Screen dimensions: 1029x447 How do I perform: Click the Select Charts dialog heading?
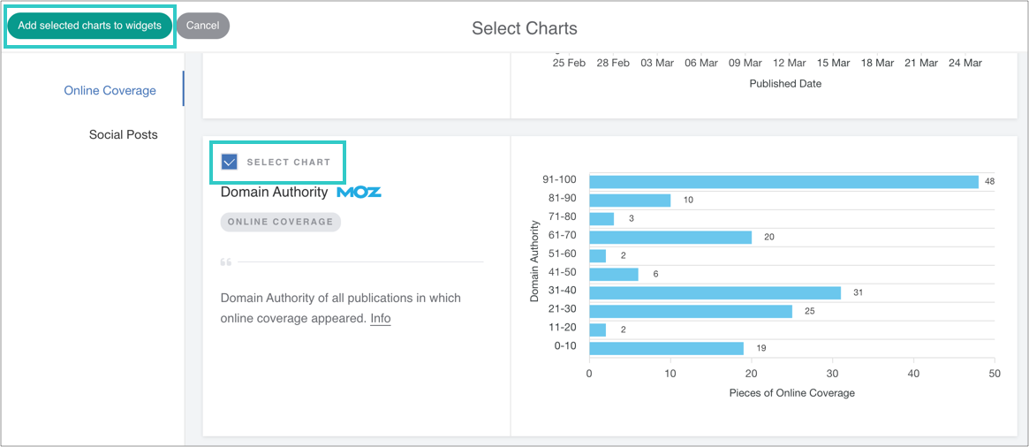pyautogui.click(x=524, y=28)
